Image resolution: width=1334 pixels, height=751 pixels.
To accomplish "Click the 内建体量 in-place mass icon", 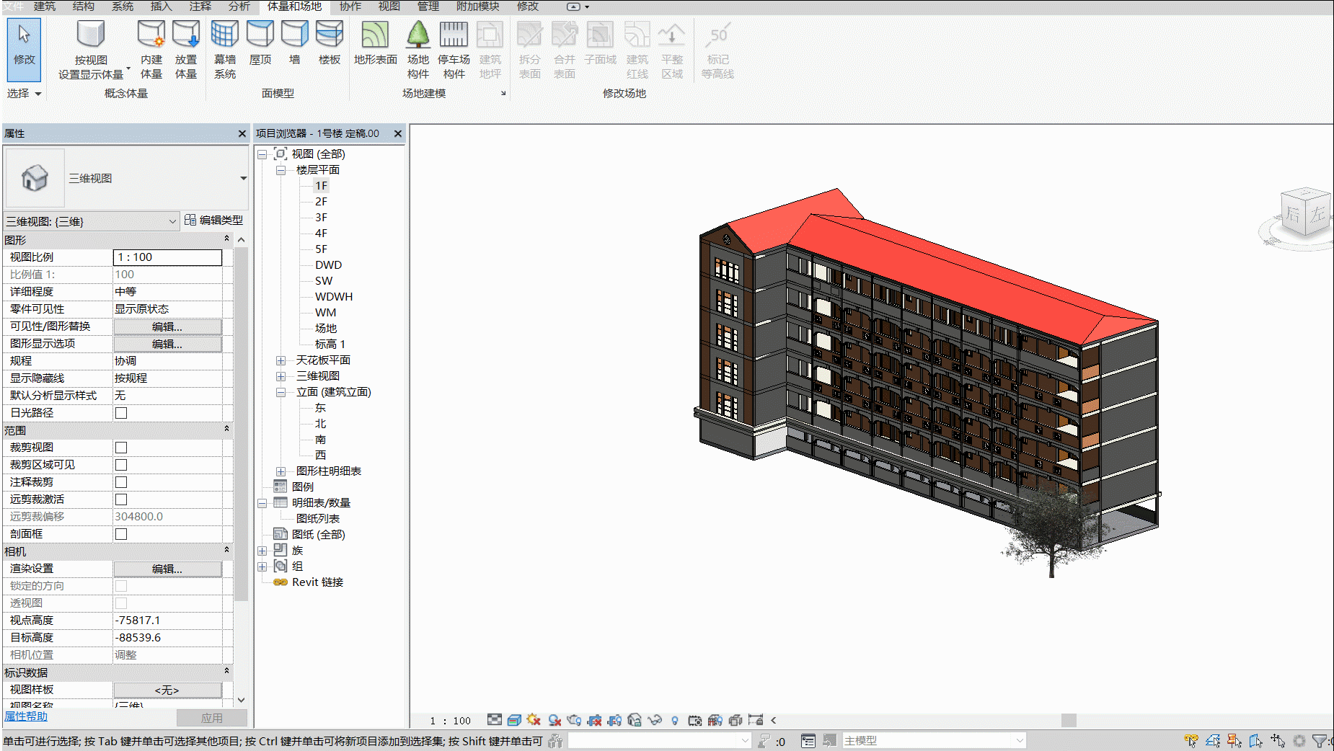I will [x=151, y=34].
